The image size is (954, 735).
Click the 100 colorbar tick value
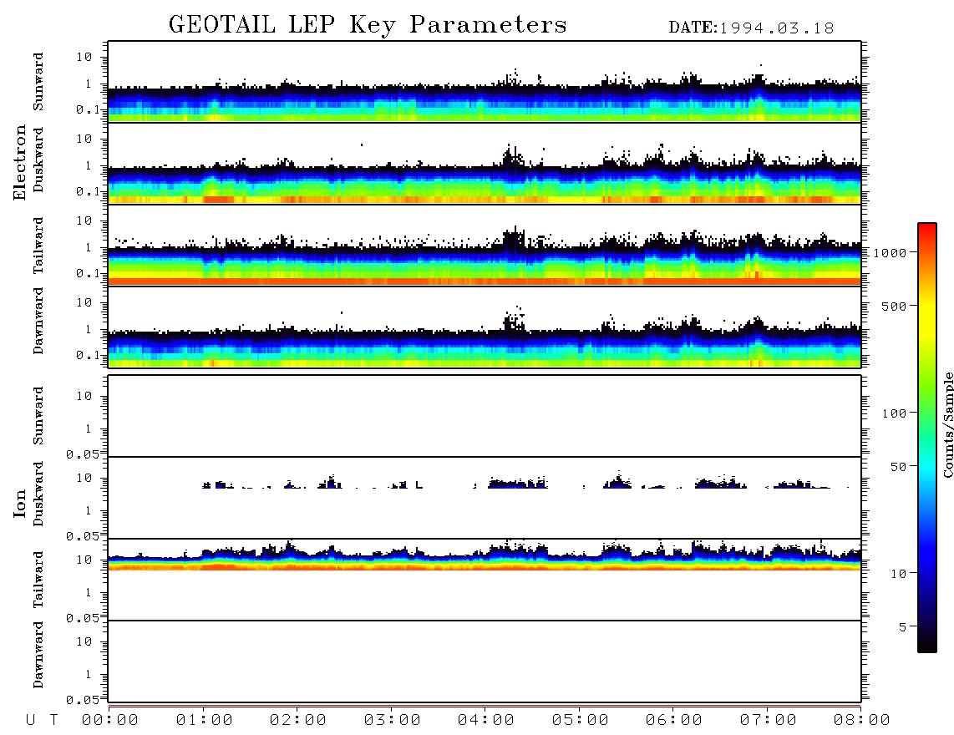click(894, 413)
